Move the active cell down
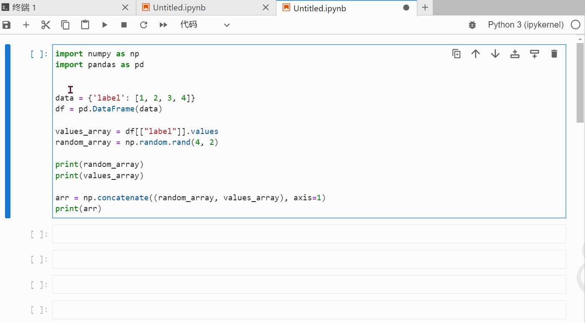Image resolution: width=585 pixels, height=323 pixels. pos(495,54)
